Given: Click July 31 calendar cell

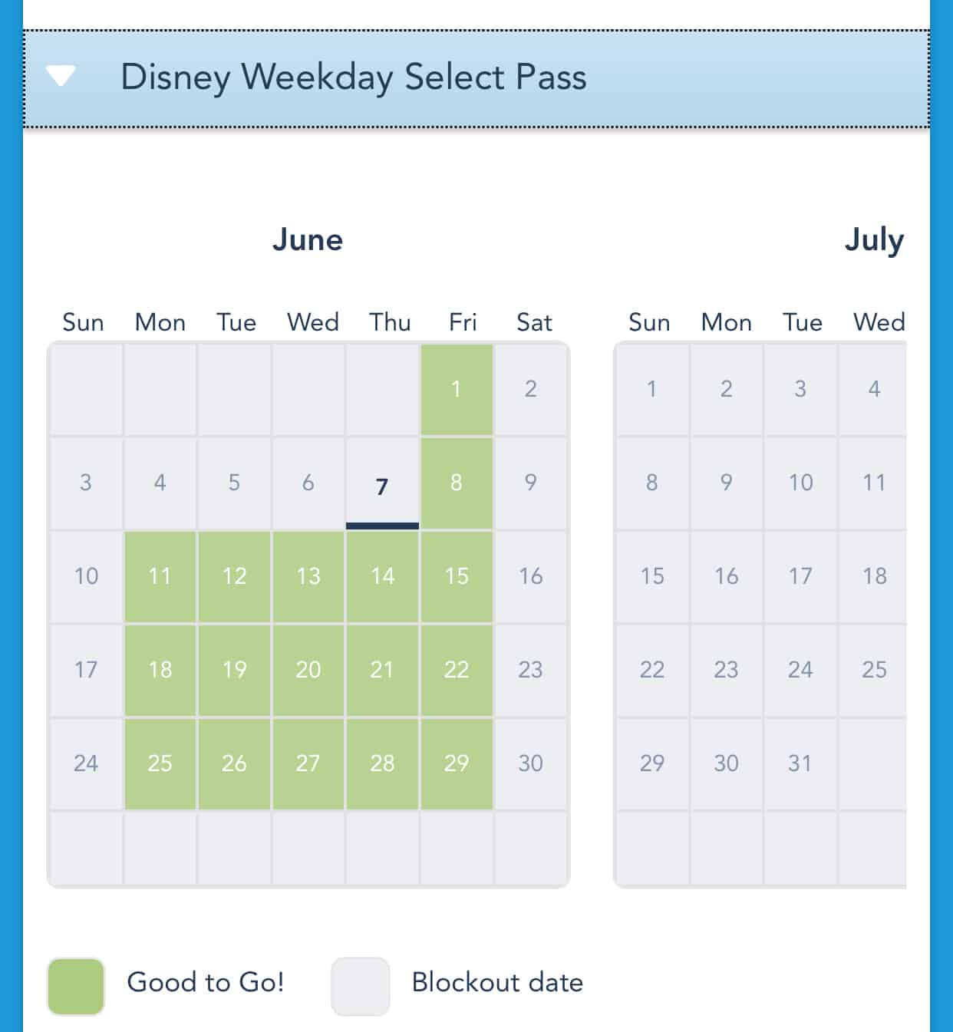Looking at the screenshot, I should coord(800,763).
